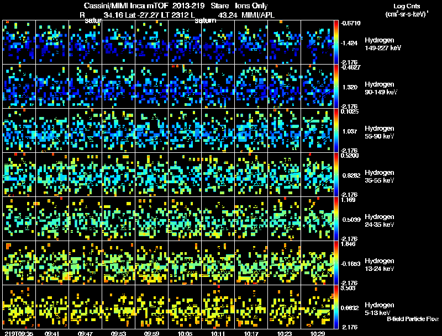This screenshot has width=442, height=336.
Task: Click the 'Hydrogen 149-227 keV' row label
Action: pos(383,44)
